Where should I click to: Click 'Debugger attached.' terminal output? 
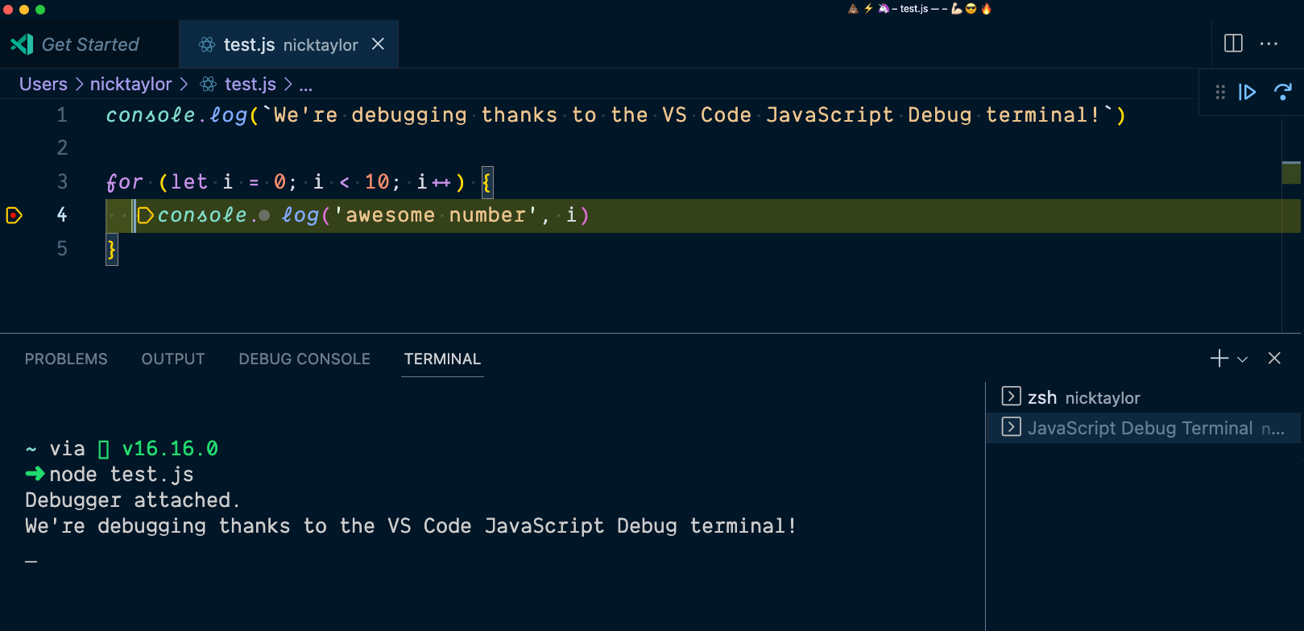133,500
